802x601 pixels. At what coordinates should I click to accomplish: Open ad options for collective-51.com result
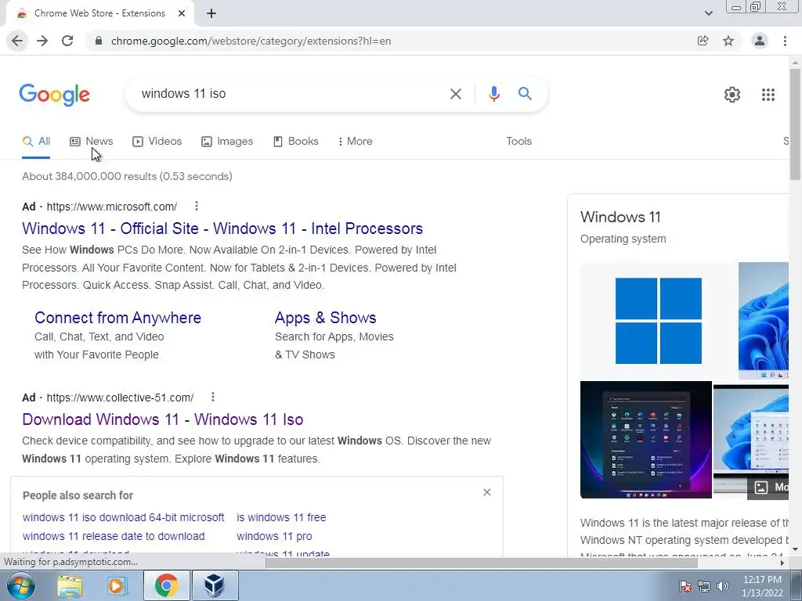(213, 397)
